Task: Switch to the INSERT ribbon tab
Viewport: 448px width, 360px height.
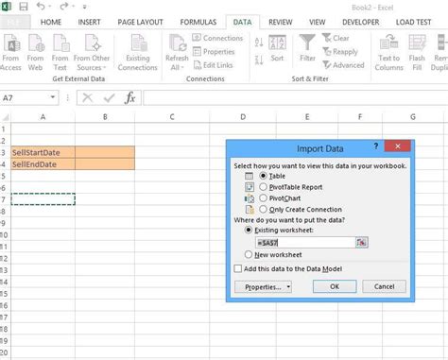Action: [x=89, y=22]
